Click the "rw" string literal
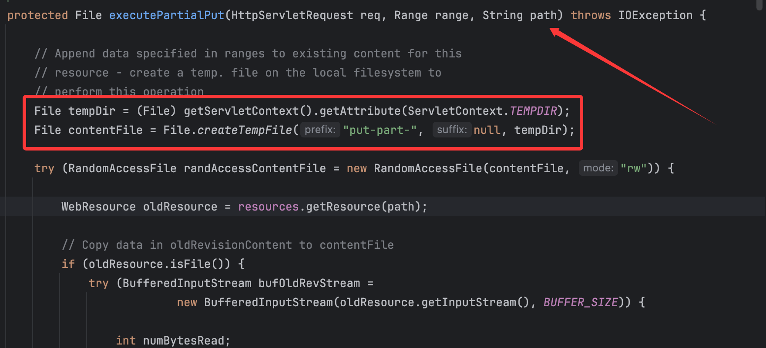Viewport: 766px width, 348px height. point(633,168)
